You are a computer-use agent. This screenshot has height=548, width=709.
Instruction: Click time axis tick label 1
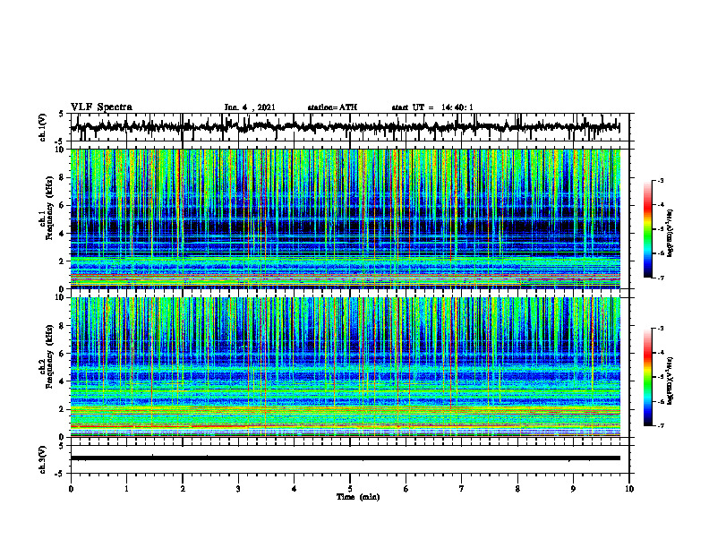(x=126, y=489)
